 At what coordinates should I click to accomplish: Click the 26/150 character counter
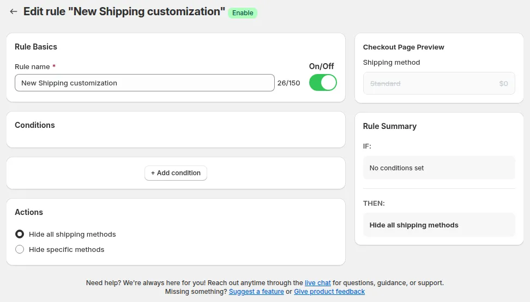tap(288, 83)
